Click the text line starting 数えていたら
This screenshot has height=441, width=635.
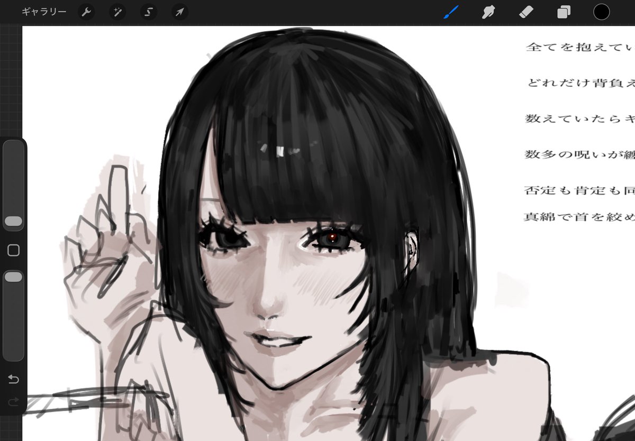coord(580,119)
